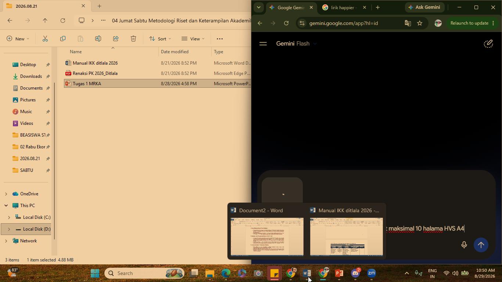Click the Share icon in Explorer toolbar
This screenshot has height=282, width=502.
pyautogui.click(x=116, y=39)
